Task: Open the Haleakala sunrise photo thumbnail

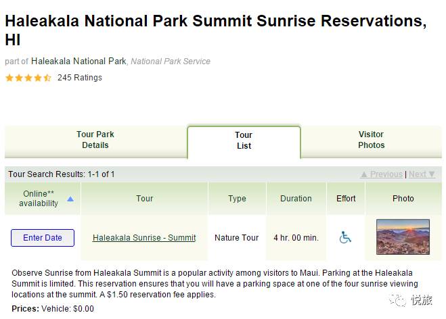Action: (403, 237)
